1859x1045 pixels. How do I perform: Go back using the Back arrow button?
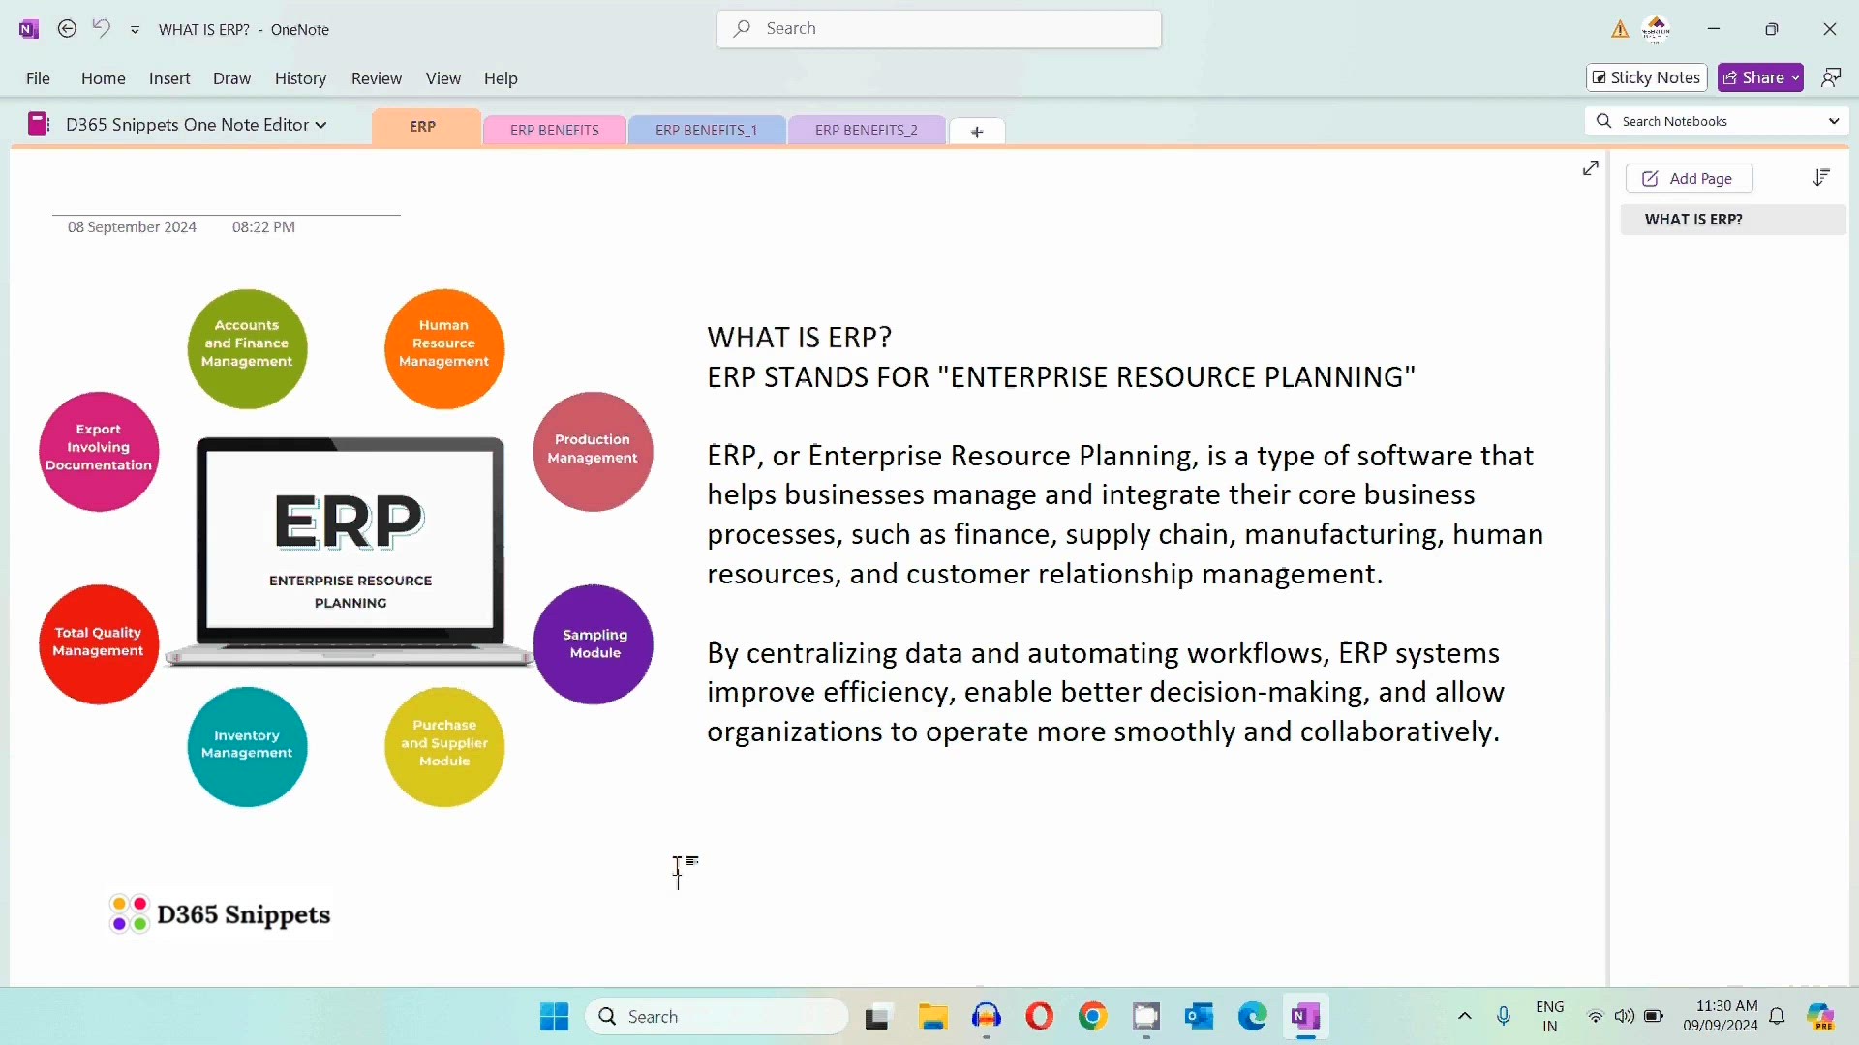[67, 29]
